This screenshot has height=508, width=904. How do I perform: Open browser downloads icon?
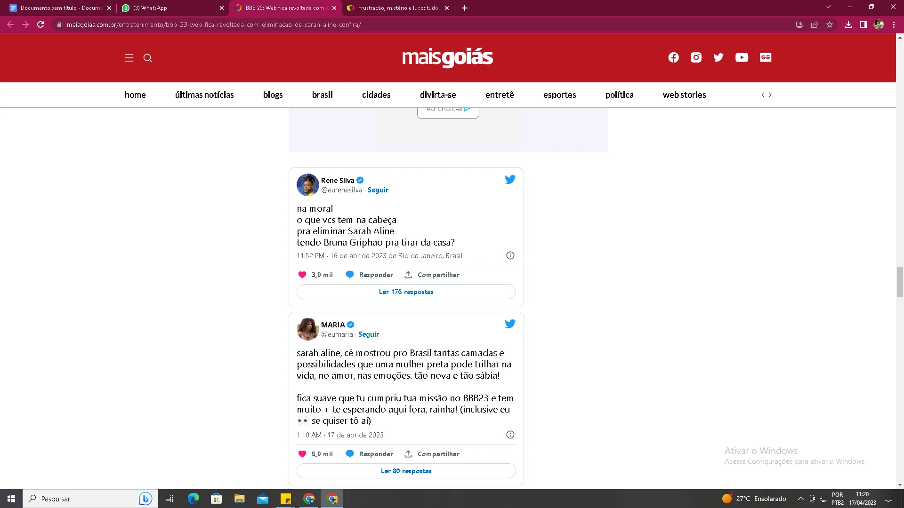coord(848,24)
